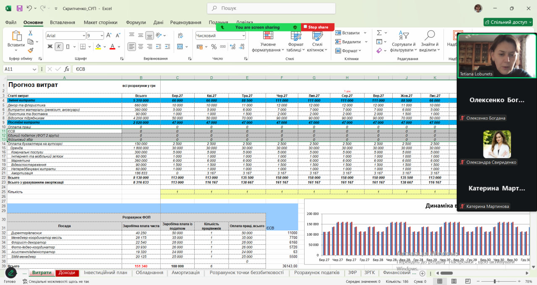The width and height of the screenshot is (537, 285).
Task: Open the Формули ribbon tab
Action: click(136, 22)
